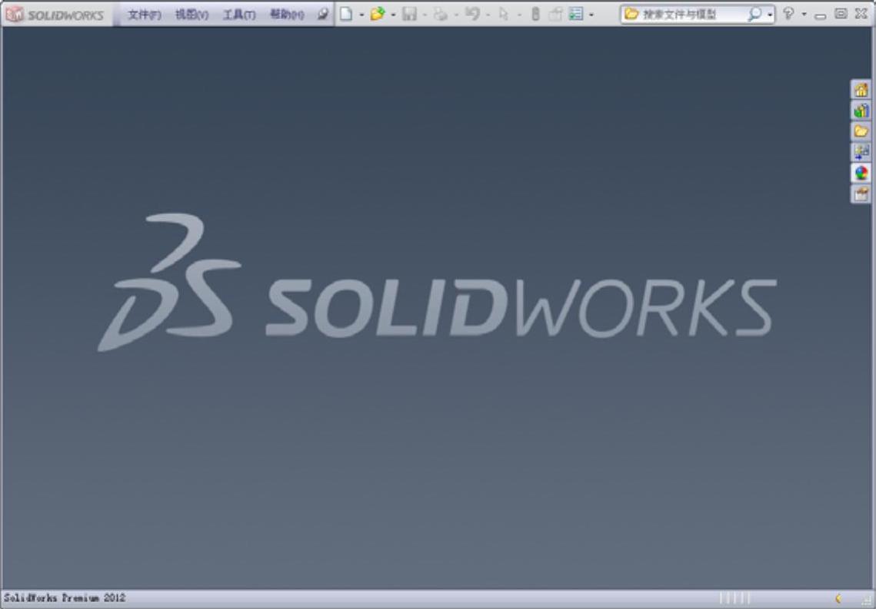Open the Appearances color ball tab
This screenshot has width=876, height=609.
tap(861, 173)
